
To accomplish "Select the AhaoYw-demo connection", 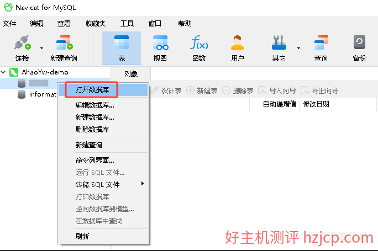I will coord(45,72).
